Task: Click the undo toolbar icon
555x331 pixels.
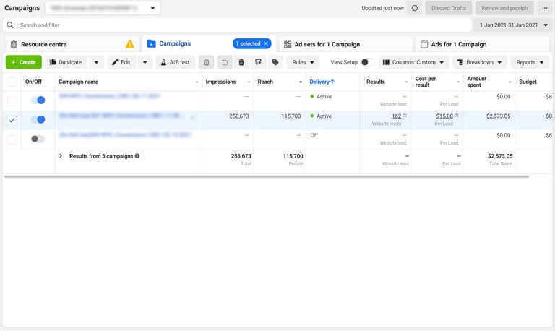Action: (225, 62)
